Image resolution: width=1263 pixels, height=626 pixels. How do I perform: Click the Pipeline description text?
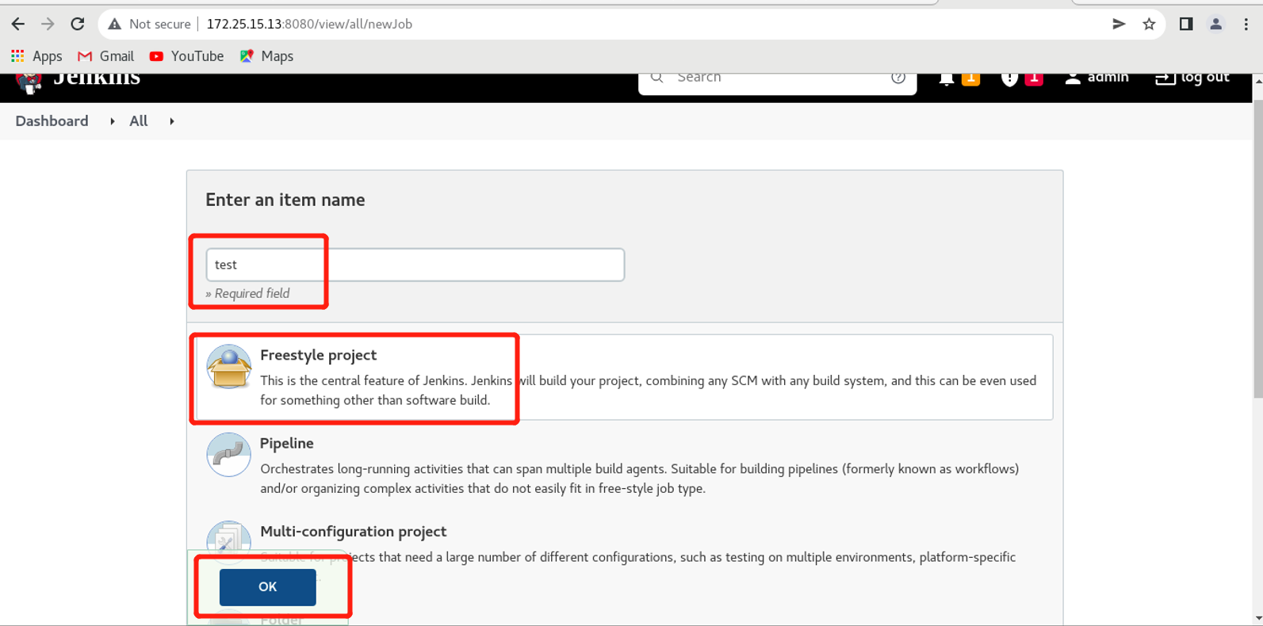tap(640, 479)
